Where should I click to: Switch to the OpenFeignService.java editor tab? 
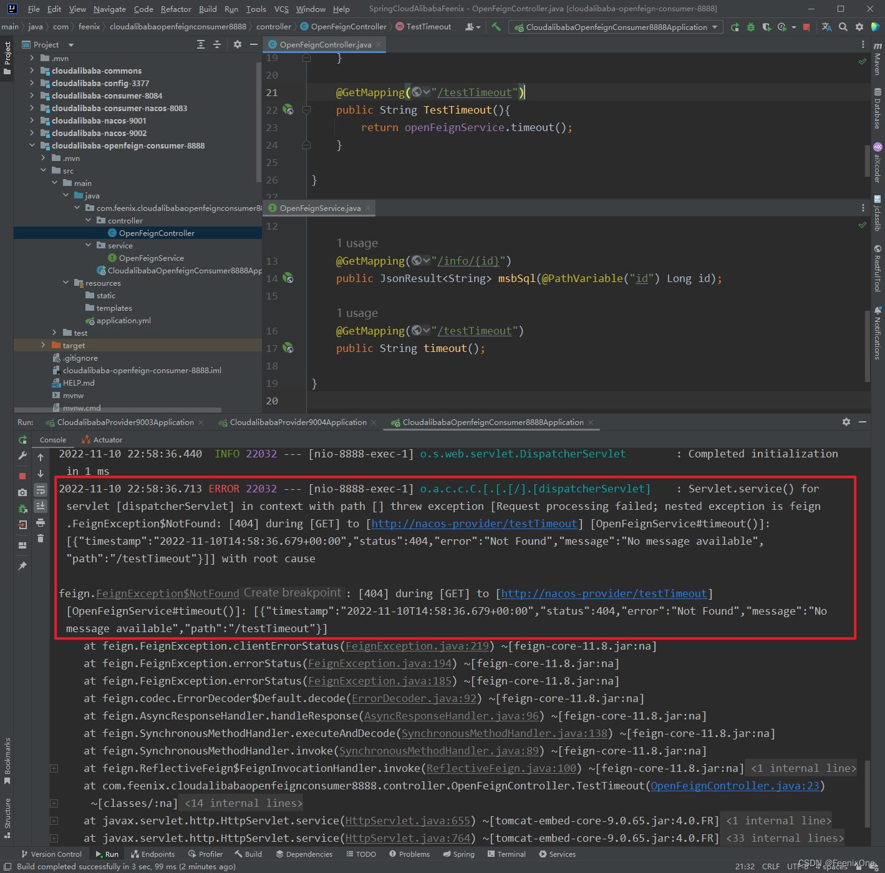(x=320, y=208)
